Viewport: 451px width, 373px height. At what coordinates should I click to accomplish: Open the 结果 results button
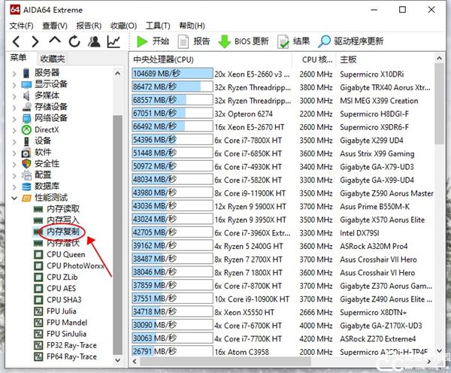point(293,41)
